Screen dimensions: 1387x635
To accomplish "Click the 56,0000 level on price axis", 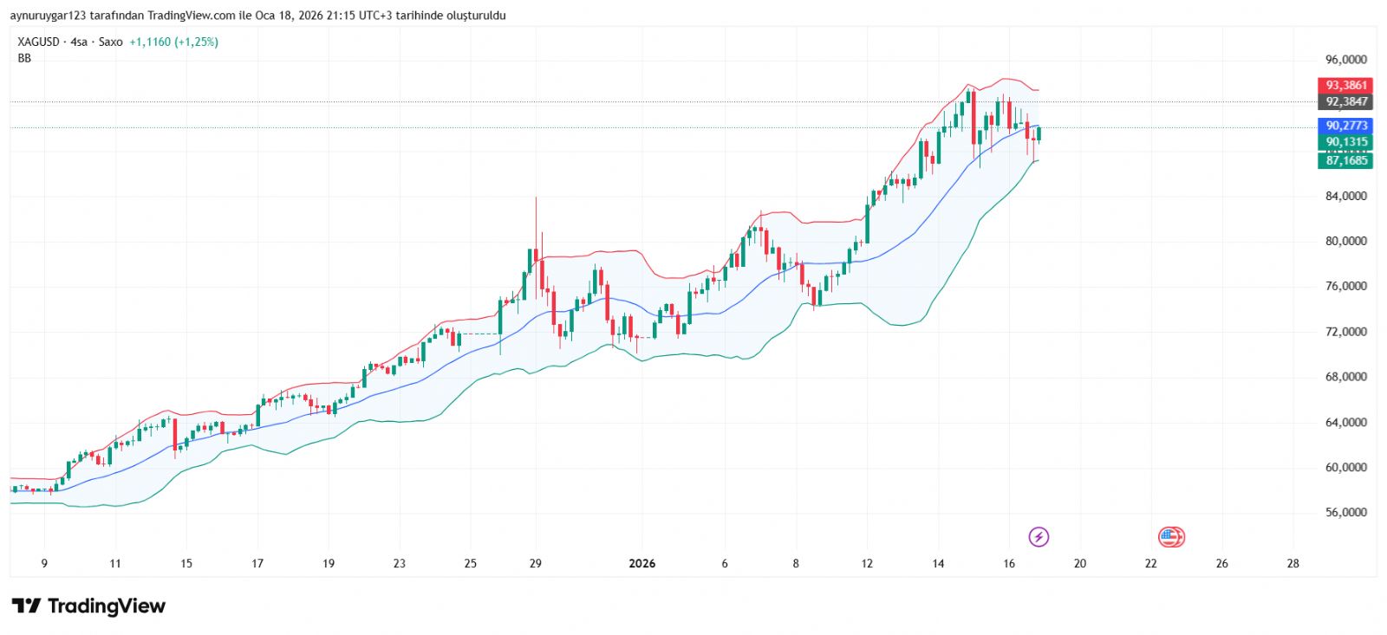I will [x=1345, y=512].
